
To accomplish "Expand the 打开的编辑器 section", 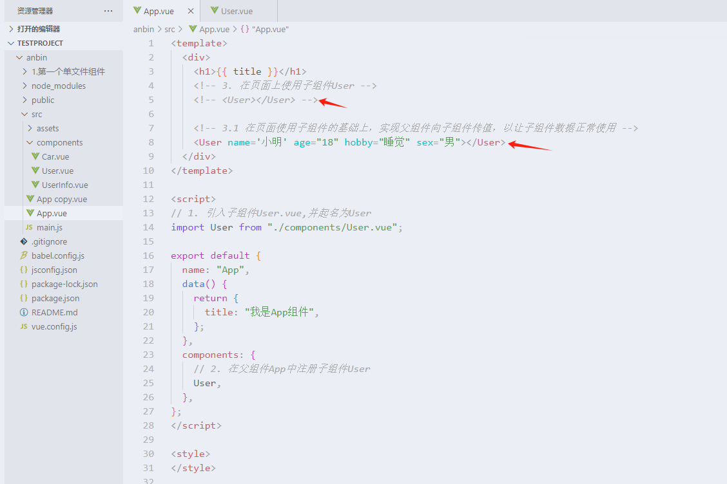I will coord(64,29).
